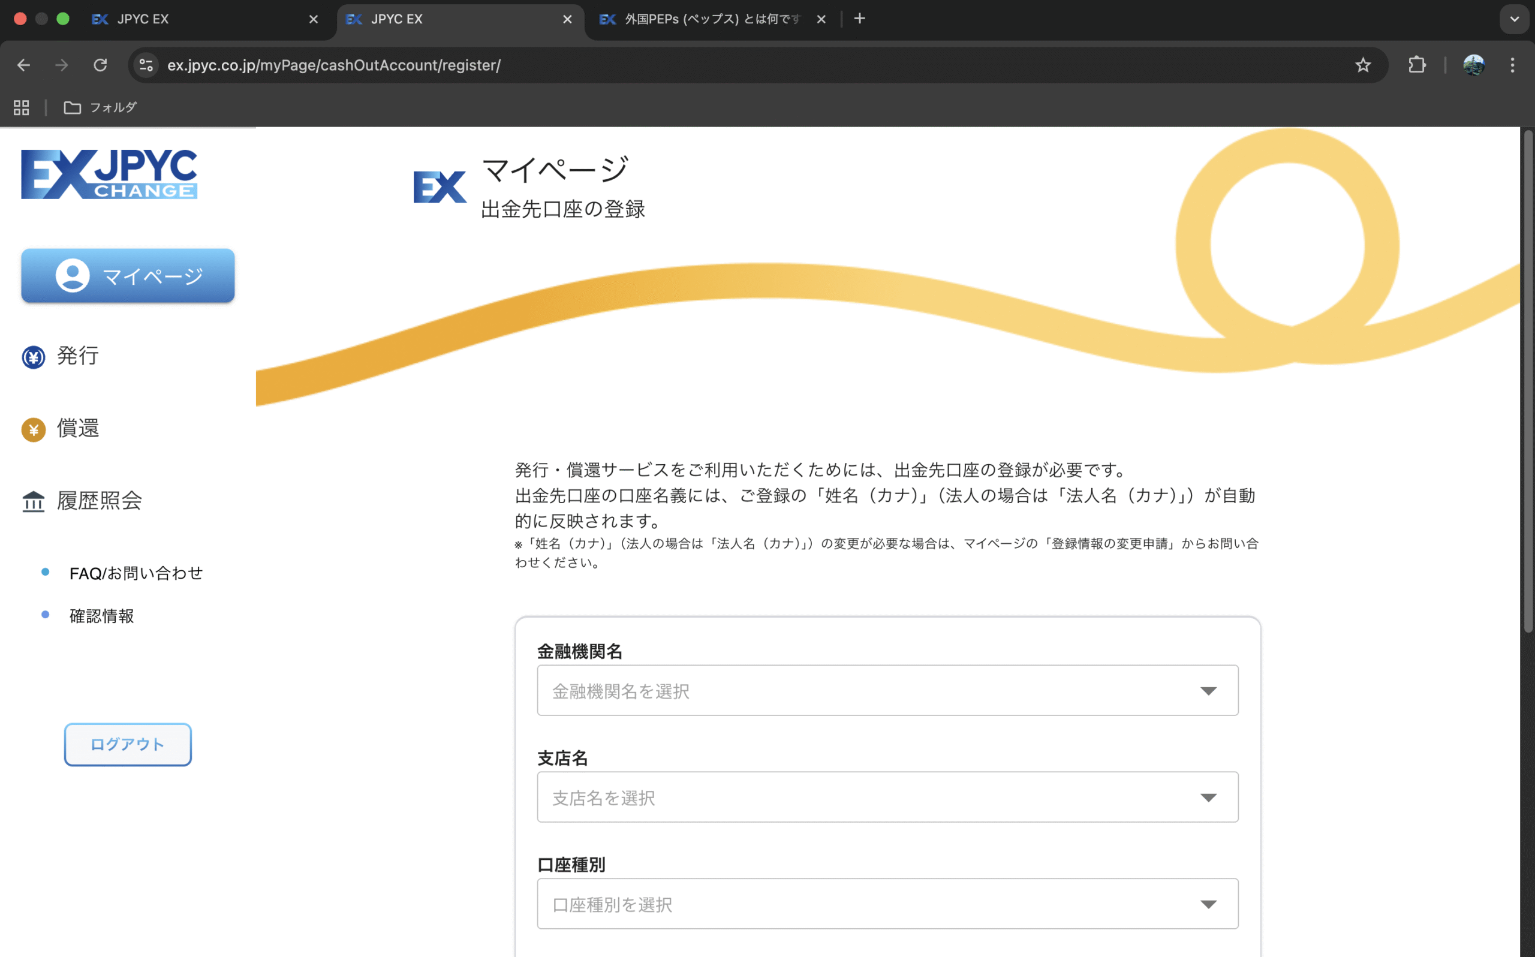The height and width of the screenshot is (957, 1535).
Task: Click the JPYC EXCHANGE logo
Action: point(109,174)
